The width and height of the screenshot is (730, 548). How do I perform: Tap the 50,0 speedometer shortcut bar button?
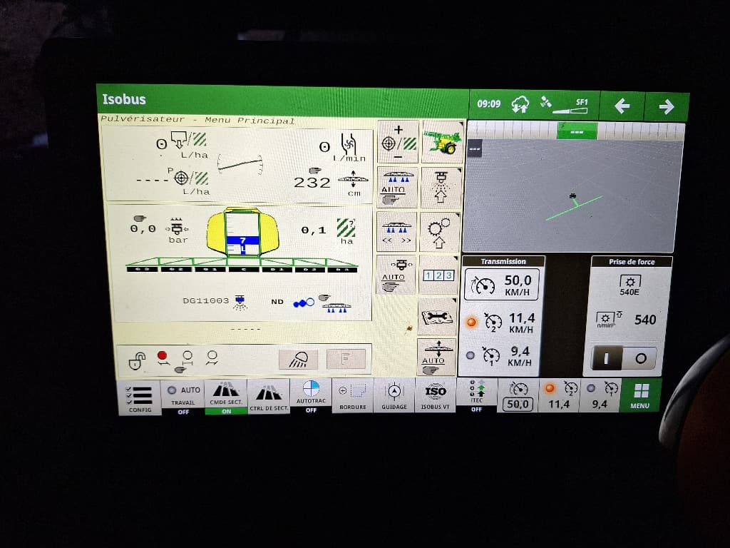[x=518, y=396]
